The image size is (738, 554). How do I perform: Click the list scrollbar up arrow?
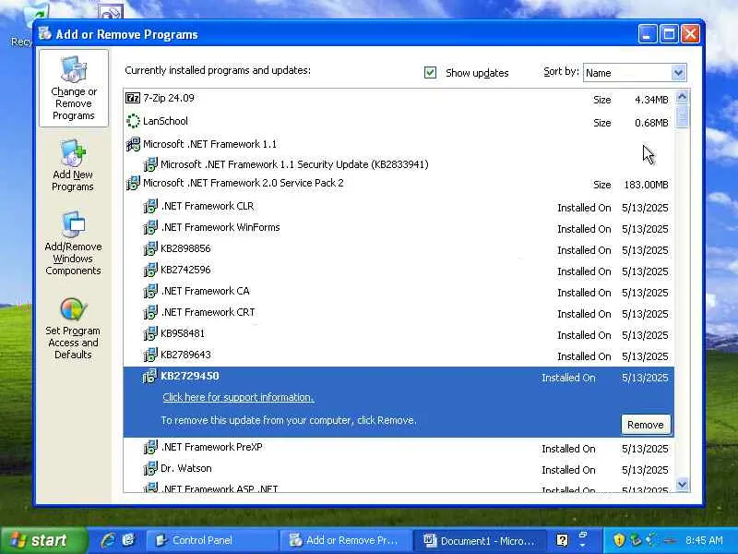pyautogui.click(x=682, y=98)
